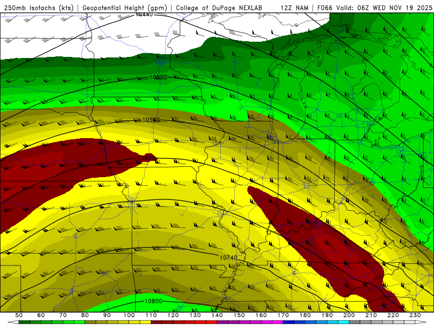
Task: Click the colorbar scale label 210
Action: pos(371,315)
